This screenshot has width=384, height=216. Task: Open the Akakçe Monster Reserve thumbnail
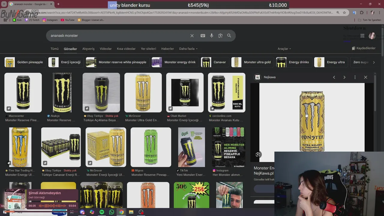[62, 92]
